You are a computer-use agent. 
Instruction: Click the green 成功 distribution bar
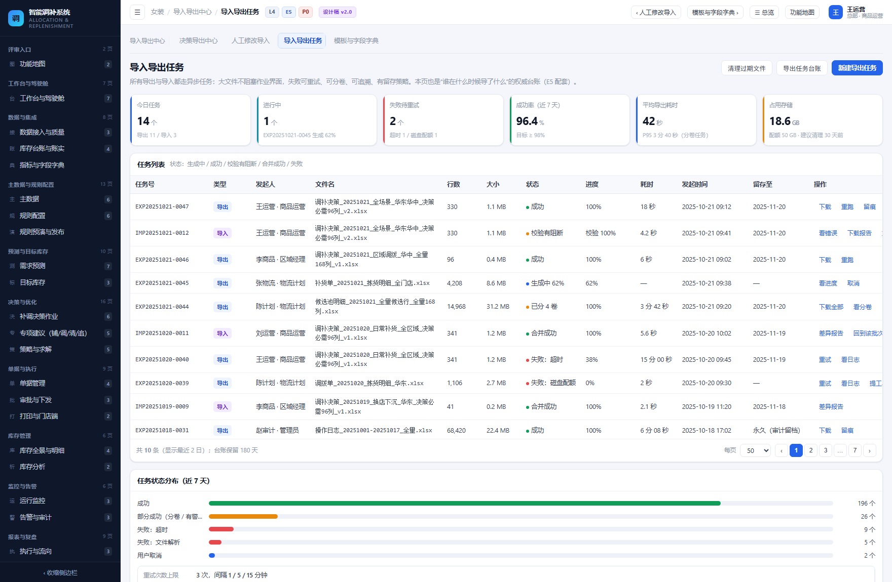coord(465,504)
